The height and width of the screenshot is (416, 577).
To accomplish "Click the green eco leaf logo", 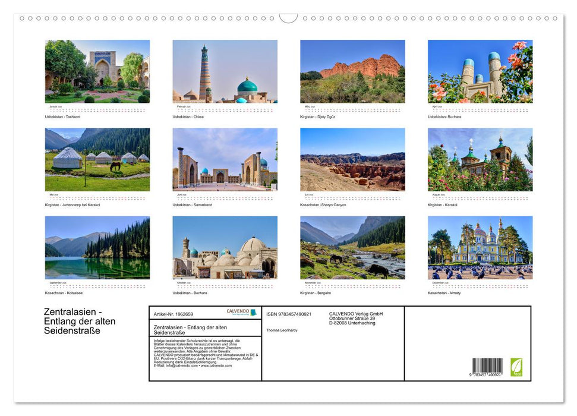I will click(x=516, y=366).
